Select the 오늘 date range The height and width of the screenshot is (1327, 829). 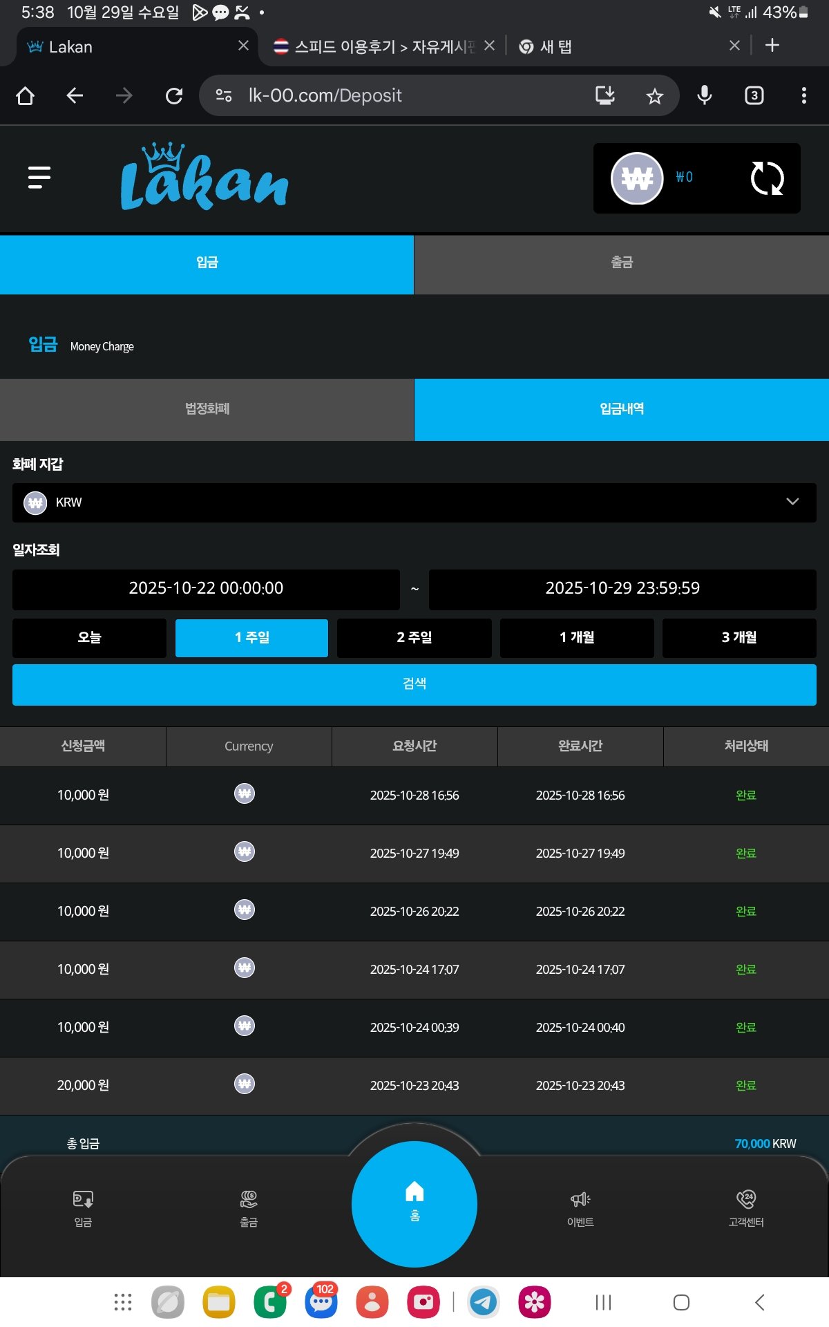[x=89, y=637]
